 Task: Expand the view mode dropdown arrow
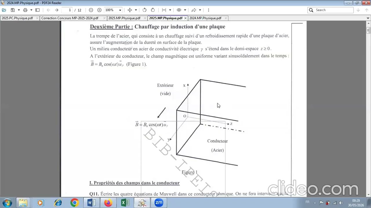[x=185, y=10]
